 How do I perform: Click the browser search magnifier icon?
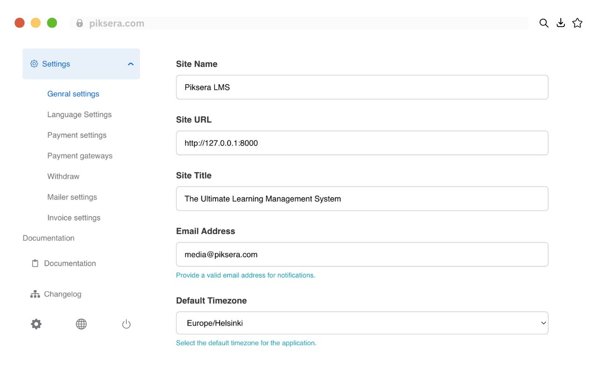point(544,23)
